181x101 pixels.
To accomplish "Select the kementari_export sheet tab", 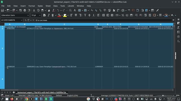I will tap(42, 92).
